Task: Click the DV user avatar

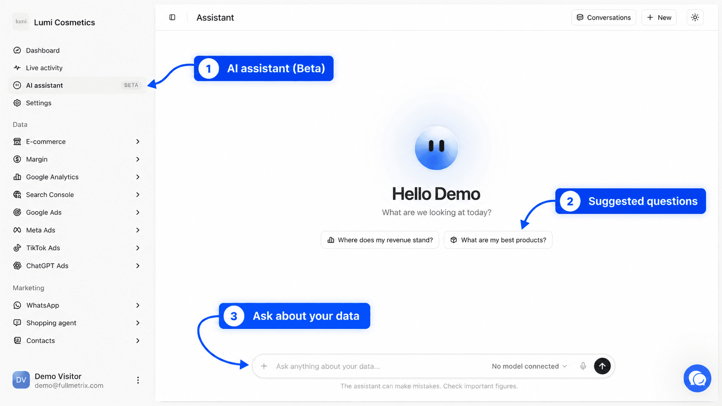Action: click(x=21, y=380)
